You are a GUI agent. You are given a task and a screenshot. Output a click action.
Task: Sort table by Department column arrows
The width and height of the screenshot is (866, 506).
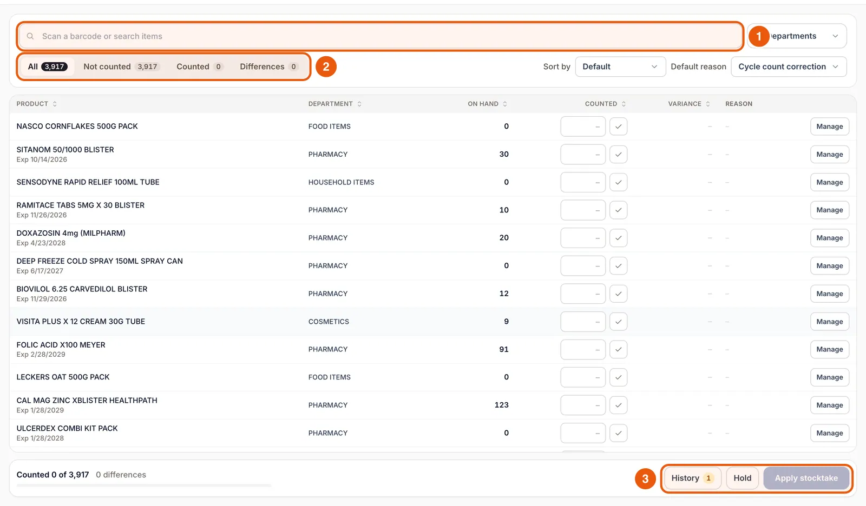pos(359,104)
